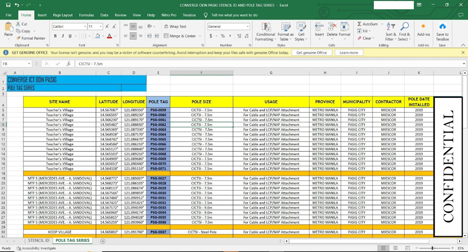Toggle Italic formatting
Screen dimensions: 468x252
coord(62,36)
